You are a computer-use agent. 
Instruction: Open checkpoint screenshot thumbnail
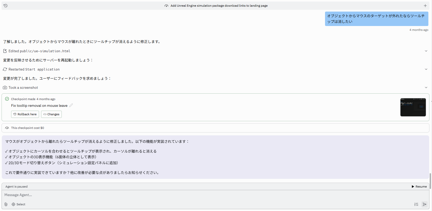tap(413, 107)
